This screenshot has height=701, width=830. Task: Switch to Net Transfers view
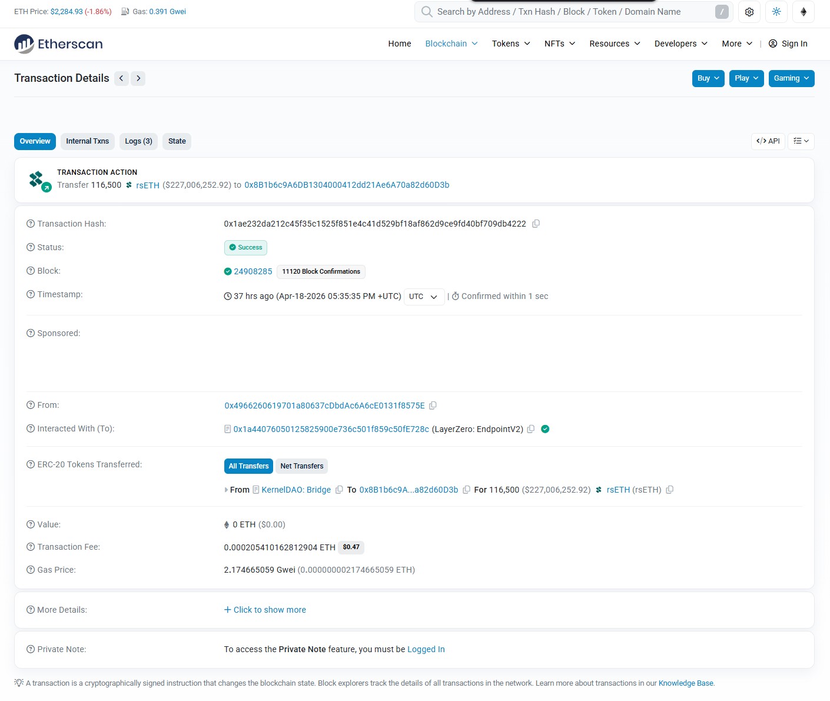(301, 466)
